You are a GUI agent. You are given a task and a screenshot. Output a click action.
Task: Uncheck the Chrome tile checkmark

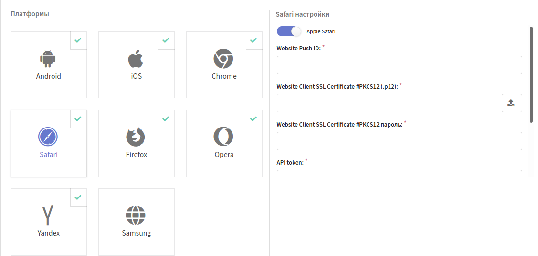[253, 40]
